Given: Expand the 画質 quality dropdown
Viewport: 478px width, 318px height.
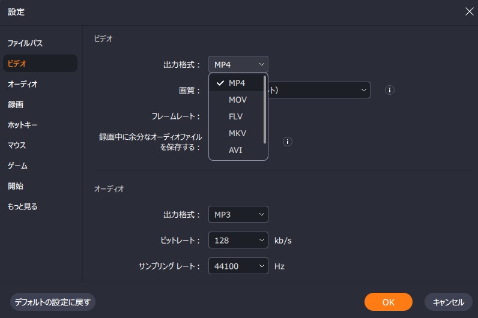Looking at the screenshot, I should tap(319, 90).
